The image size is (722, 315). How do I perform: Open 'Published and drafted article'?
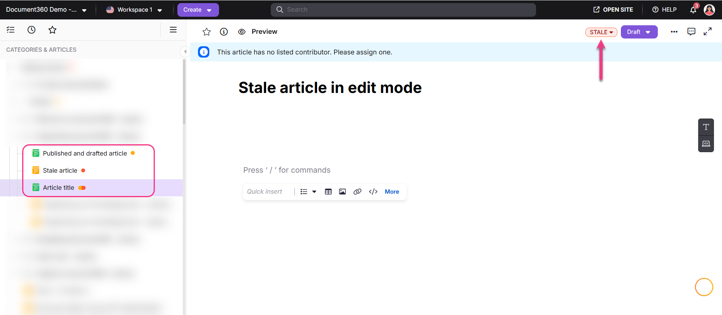pyautogui.click(x=85, y=153)
